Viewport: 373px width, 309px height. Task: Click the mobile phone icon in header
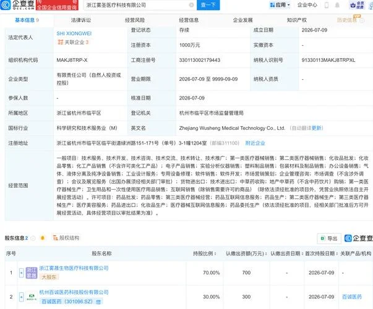[327, 5]
